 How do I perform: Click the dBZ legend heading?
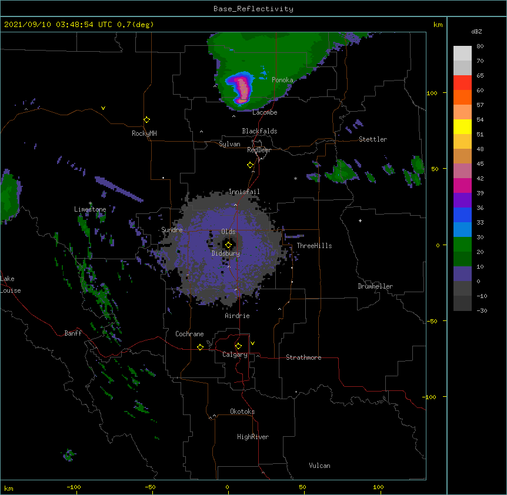point(476,31)
